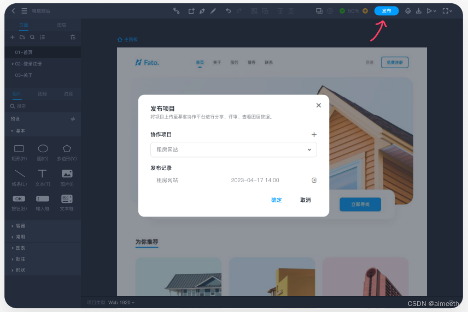Open the pages recycle bin icon
This screenshot has height=312, width=468.
73,37
